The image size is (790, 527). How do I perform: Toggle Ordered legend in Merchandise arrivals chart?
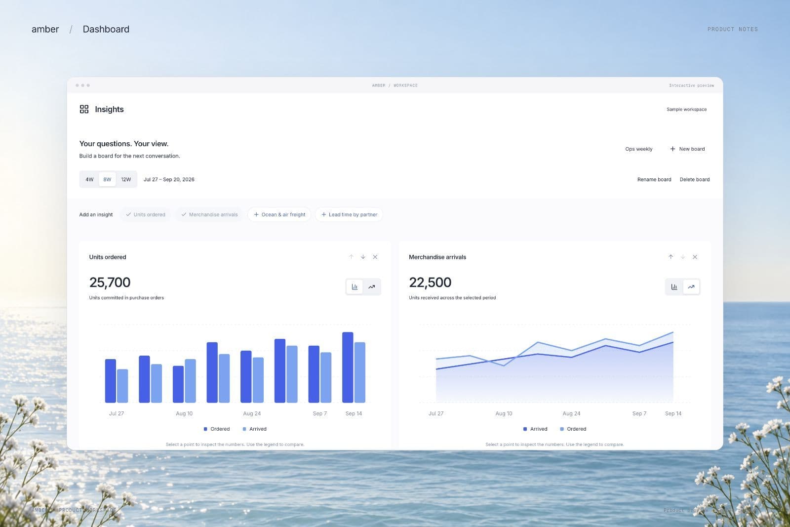point(573,429)
